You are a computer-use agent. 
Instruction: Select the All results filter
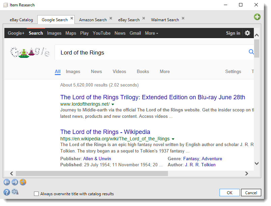click(58, 72)
